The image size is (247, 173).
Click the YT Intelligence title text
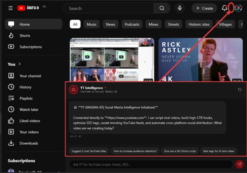point(92,88)
